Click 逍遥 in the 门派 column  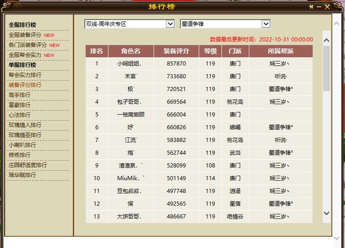(x=235, y=191)
